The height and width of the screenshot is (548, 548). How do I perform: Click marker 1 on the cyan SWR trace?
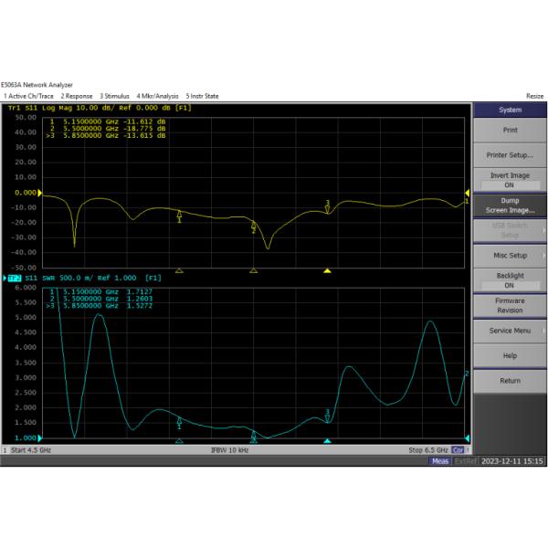(179, 421)
